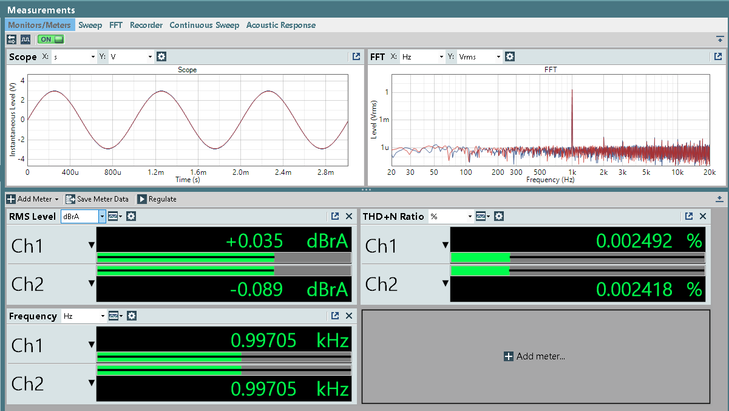Expand the FFT Y-axis Vrms dropdown
Viewport: 729px width, 411px height.
tap(480, 56)
